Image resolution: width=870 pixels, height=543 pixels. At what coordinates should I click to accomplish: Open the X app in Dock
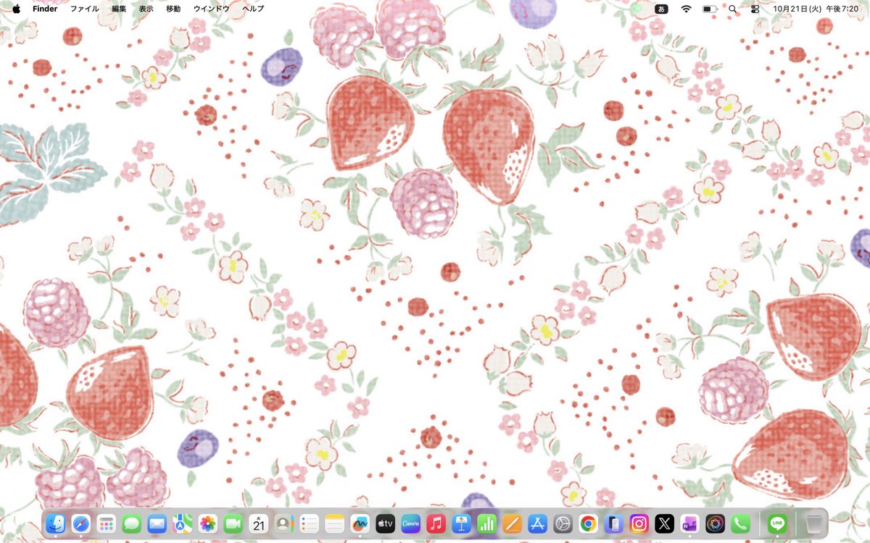pos(664,523)
